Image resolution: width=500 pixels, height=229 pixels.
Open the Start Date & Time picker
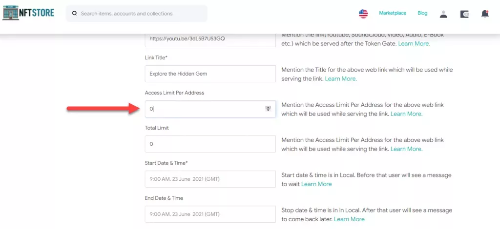tap(210, 179)
